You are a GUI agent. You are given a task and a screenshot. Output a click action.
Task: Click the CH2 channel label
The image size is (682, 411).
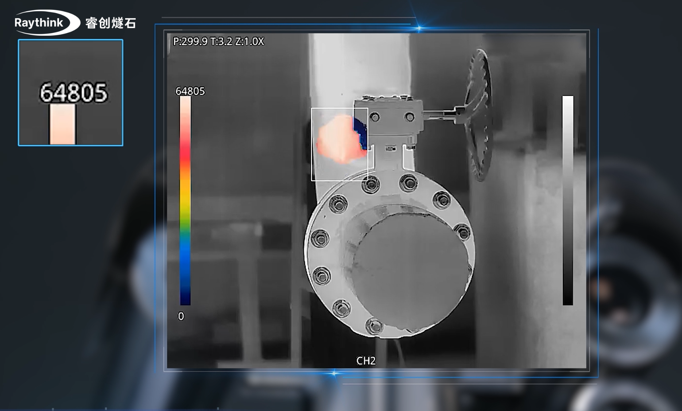(366, 361)
